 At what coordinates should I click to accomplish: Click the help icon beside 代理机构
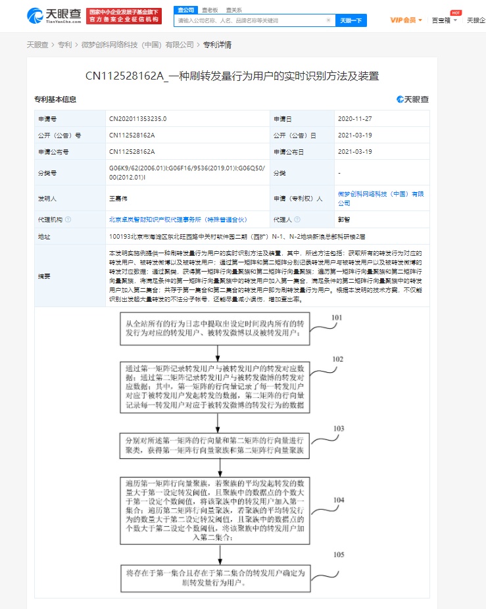[68, 220]
